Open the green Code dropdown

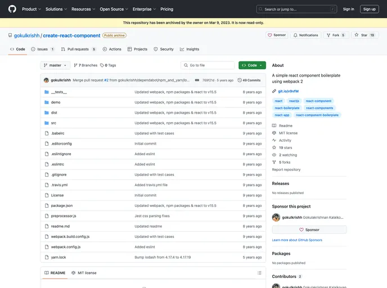click(x=252, y=65)
